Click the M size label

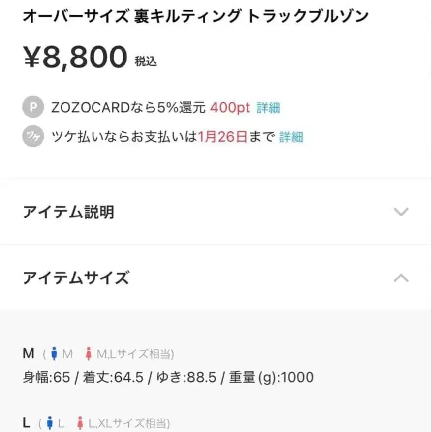pos(28,352)
